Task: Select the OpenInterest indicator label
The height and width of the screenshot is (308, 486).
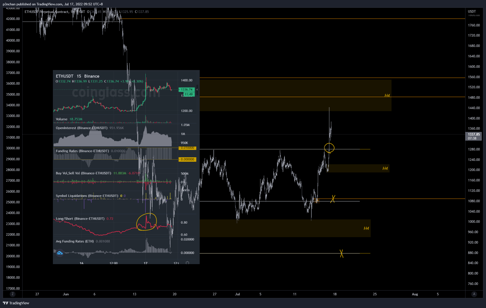Action: (x=82, y=128)
